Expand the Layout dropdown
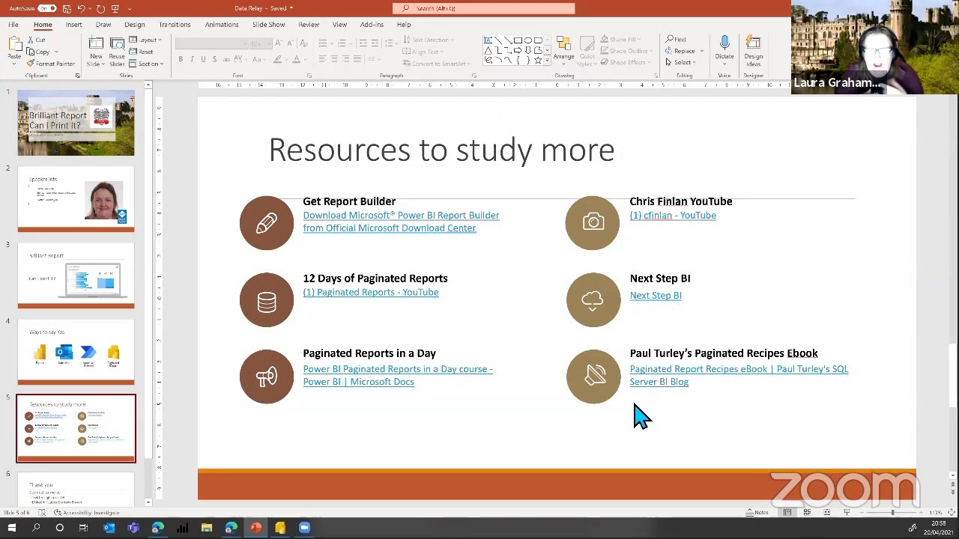This screenshot has width=959, height=539. pyautogui.click(x=145, y=40)
